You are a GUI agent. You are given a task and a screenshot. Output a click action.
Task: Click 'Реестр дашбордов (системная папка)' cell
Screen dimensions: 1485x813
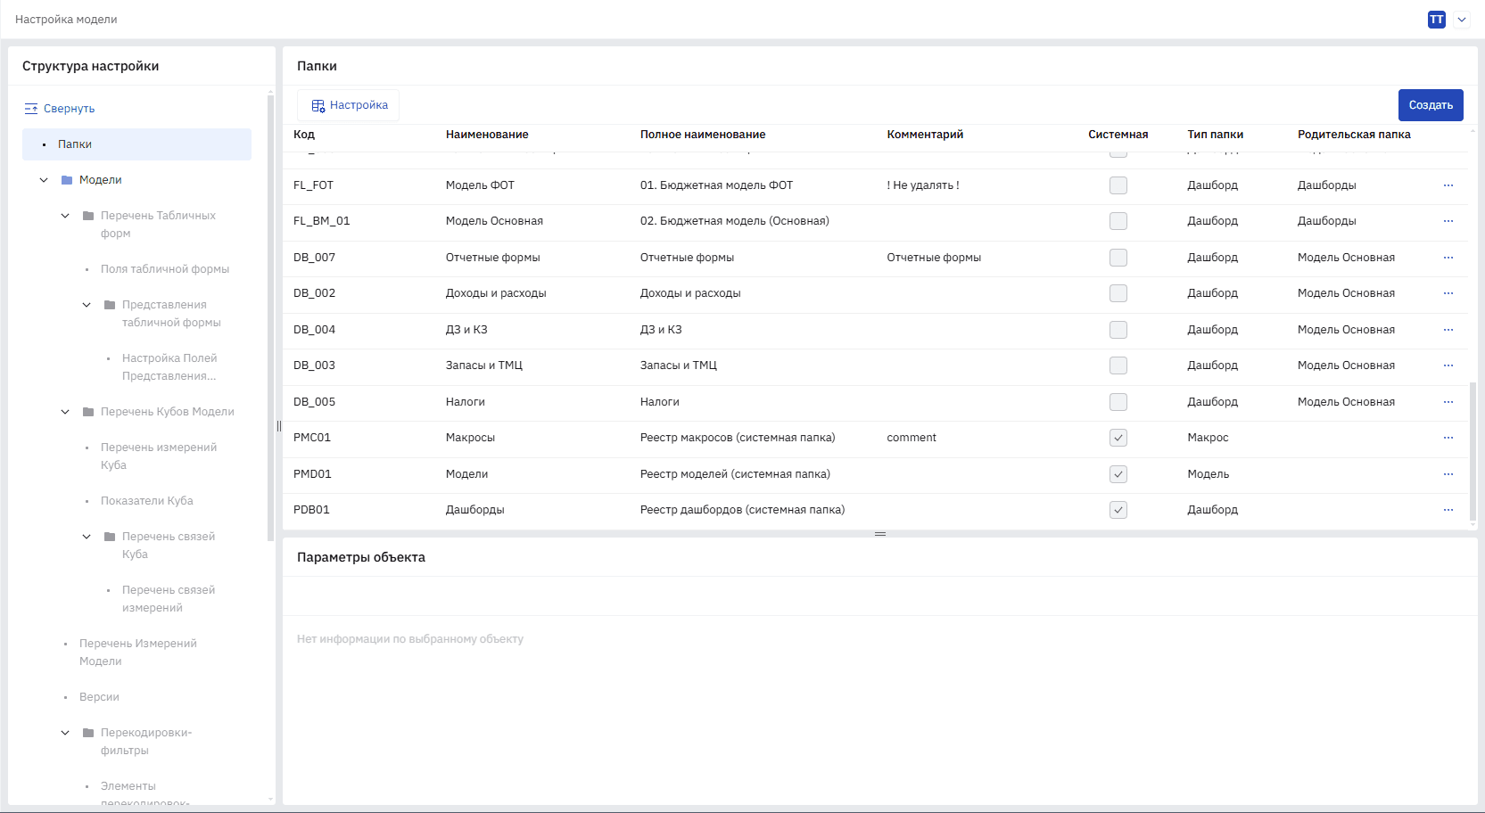click(x=742, y=510)
